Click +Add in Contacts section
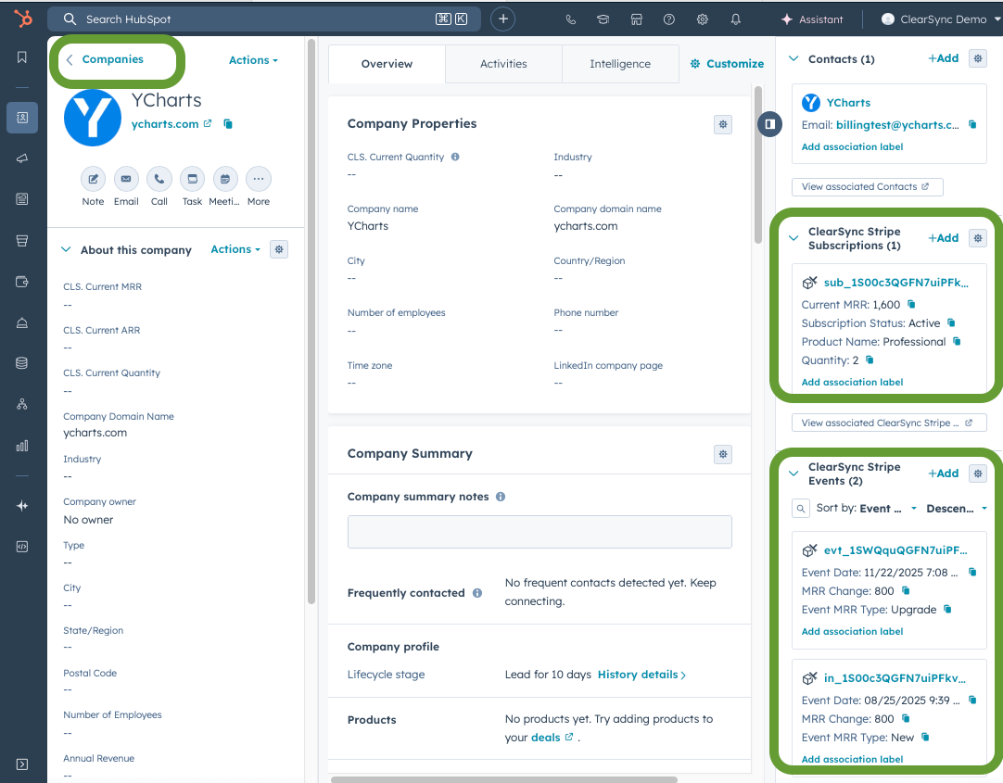Screen dimensions: 1003x783 (x=944, y=58)
